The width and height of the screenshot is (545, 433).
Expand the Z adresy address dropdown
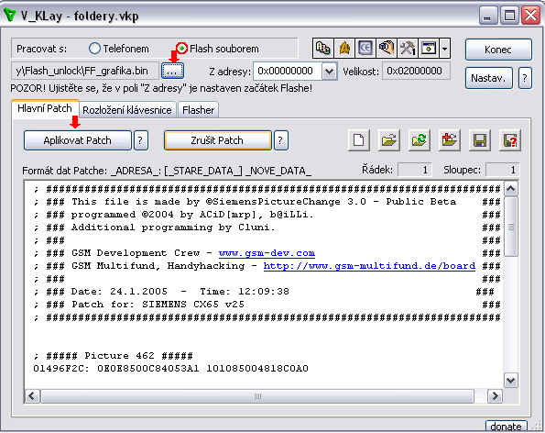pos(329,72)
